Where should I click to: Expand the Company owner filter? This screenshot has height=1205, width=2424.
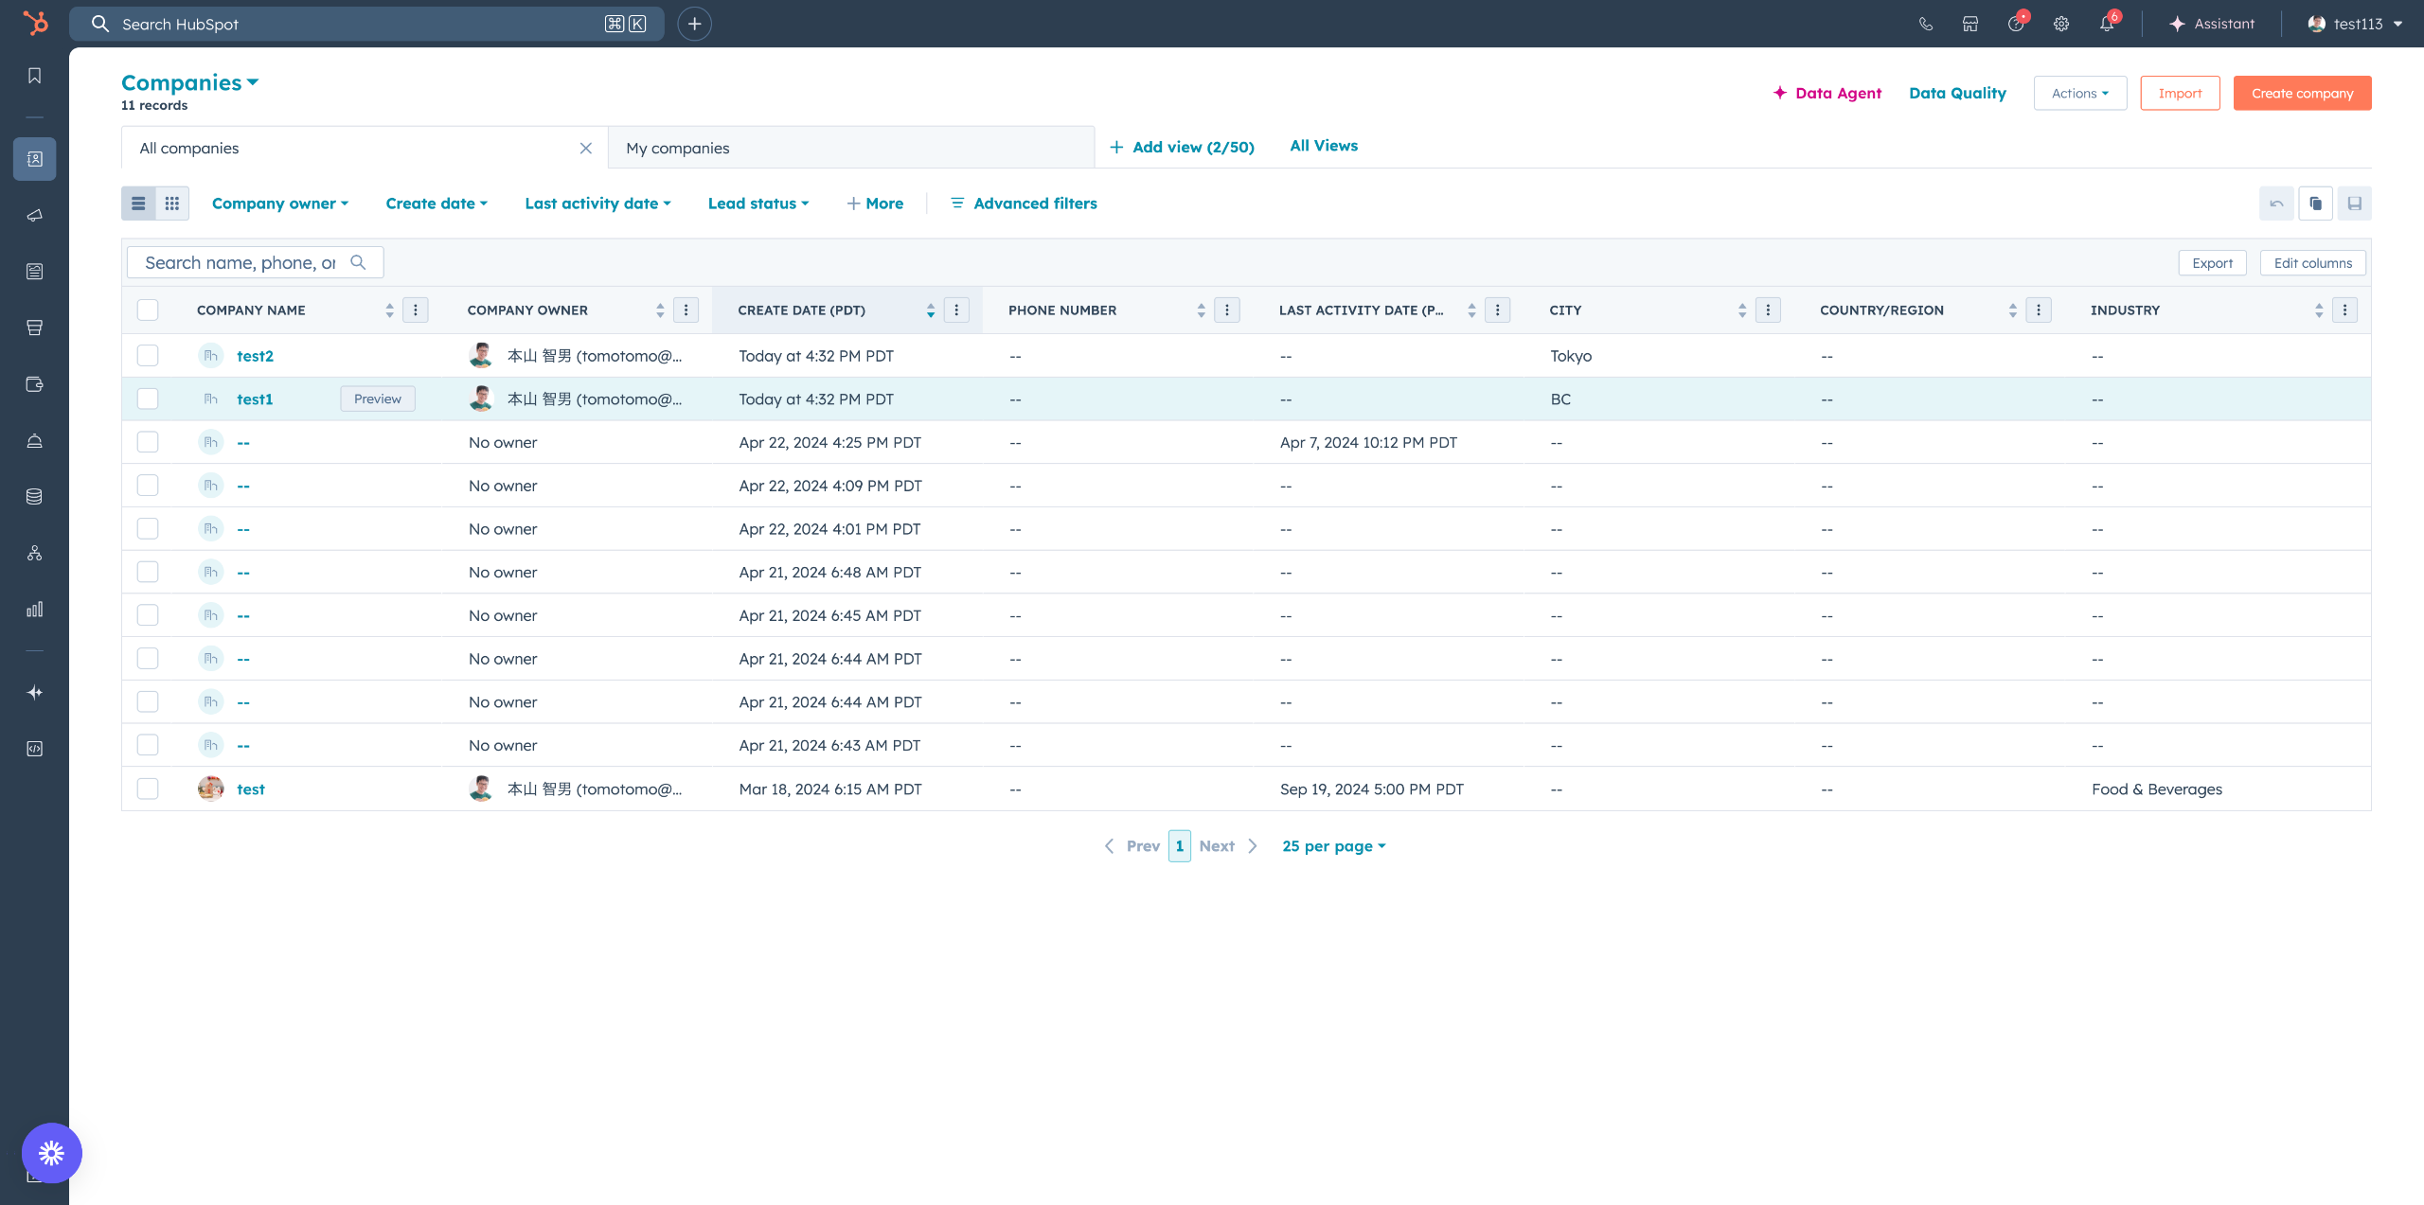pyautogui.click(x=280, y=204)
